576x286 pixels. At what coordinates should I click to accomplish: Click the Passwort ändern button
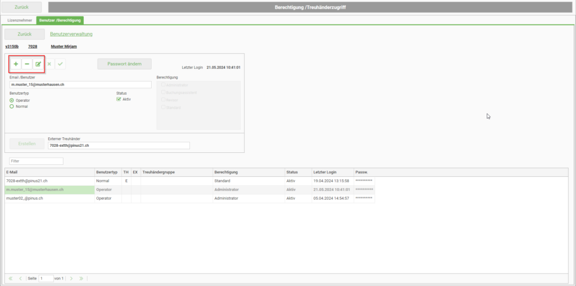(125, 64)
